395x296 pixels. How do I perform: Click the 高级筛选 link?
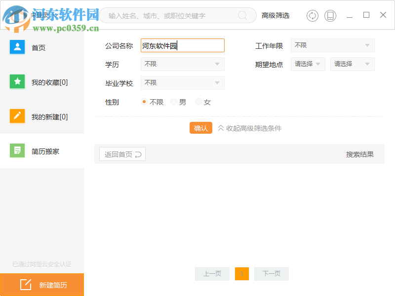coord(276,16)
